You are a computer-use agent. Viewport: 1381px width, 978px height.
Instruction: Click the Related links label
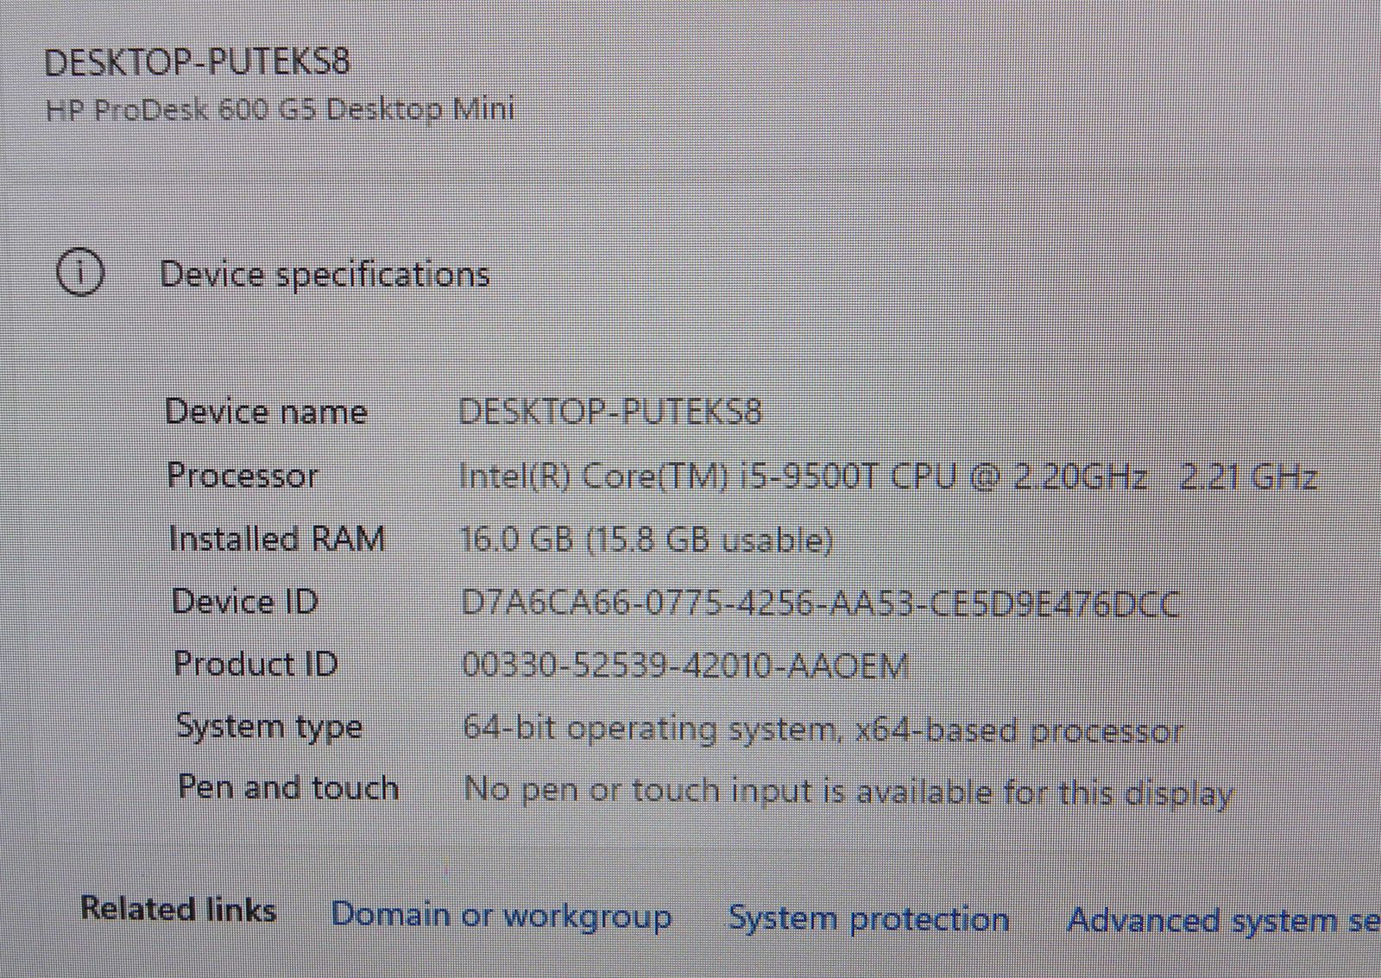pos(178,909)
